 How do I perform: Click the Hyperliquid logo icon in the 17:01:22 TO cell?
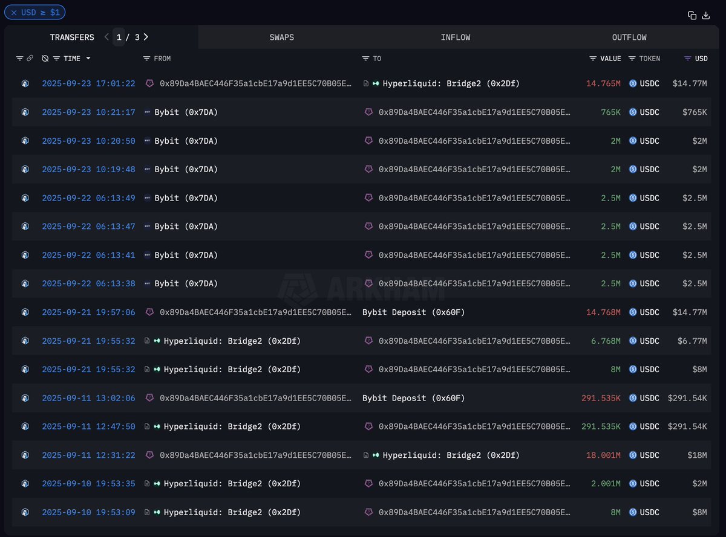(376, 83)
